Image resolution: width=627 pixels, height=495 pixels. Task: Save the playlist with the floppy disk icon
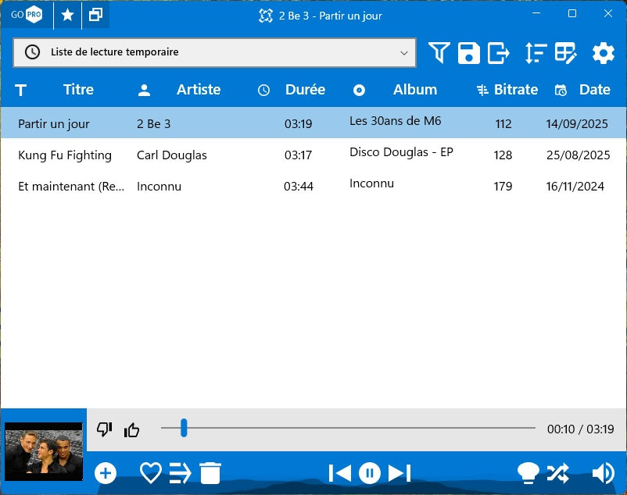pos(468,52)
